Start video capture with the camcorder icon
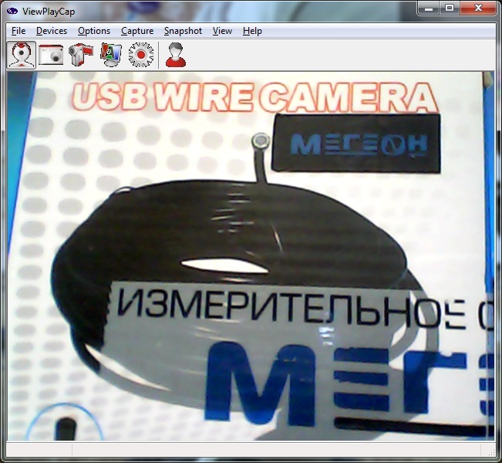This screenshot has width=502, height=463. point(81,55)
